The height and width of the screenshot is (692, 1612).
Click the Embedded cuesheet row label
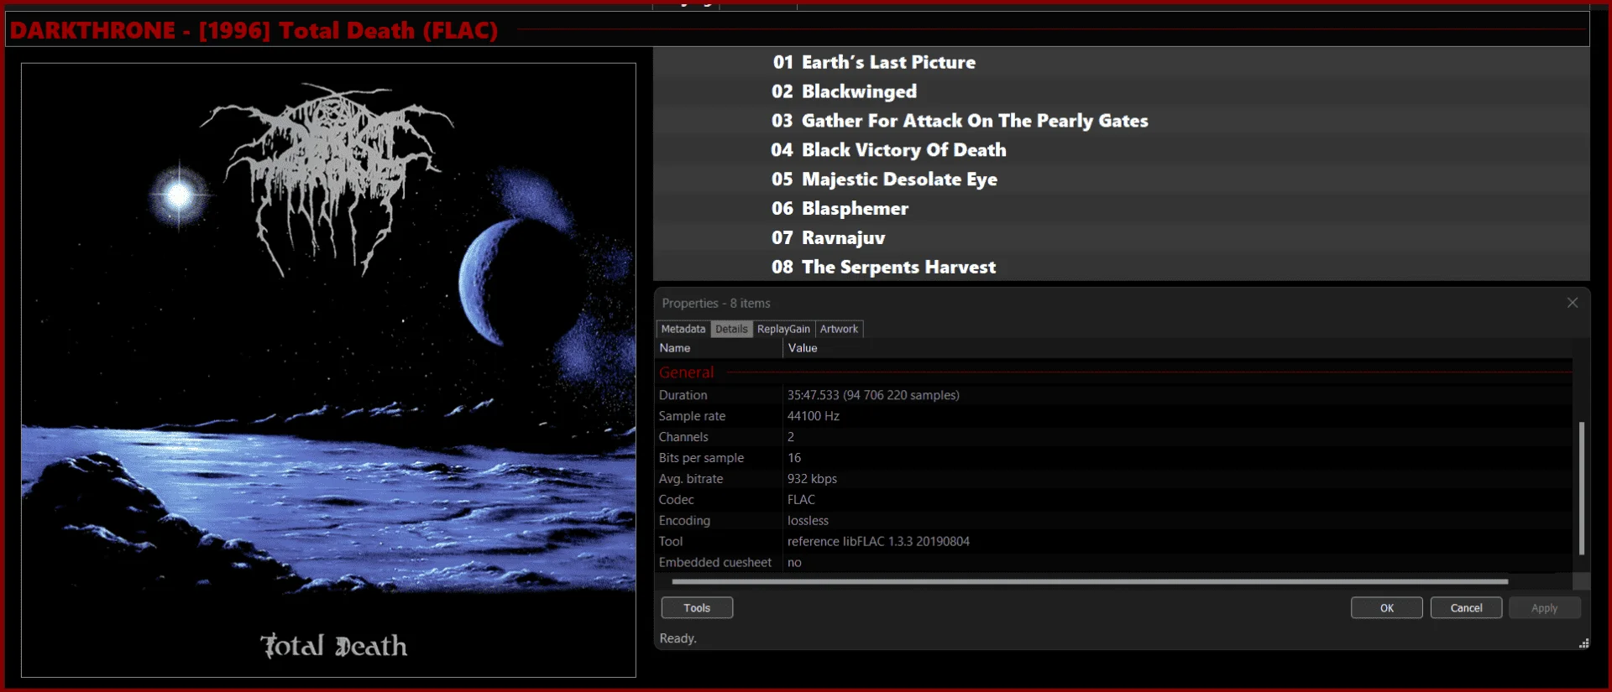tap(715, 563)
